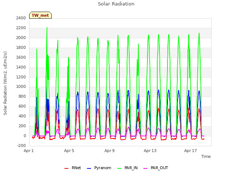Click the 600 y-axis tick label
Screen dimensions: 233x175
[x=22, y=106]
